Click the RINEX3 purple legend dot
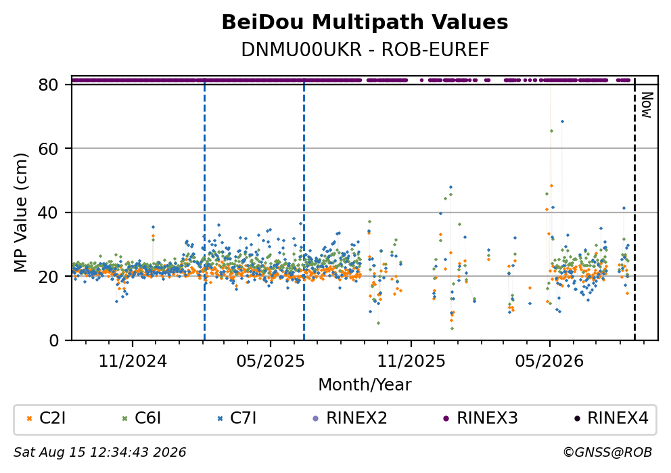The height and width of the screenshot is (473, 671). tap(446, 419)
